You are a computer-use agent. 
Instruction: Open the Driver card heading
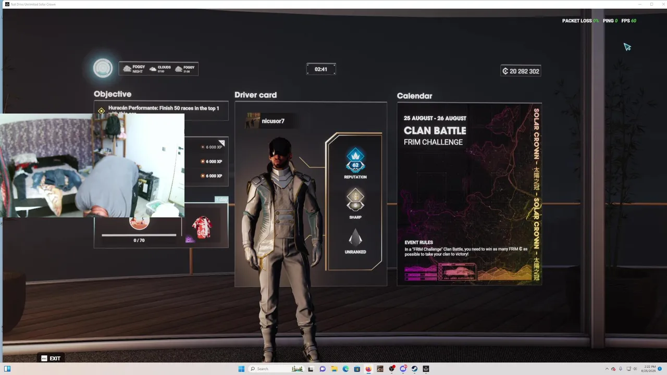(255, 95)
